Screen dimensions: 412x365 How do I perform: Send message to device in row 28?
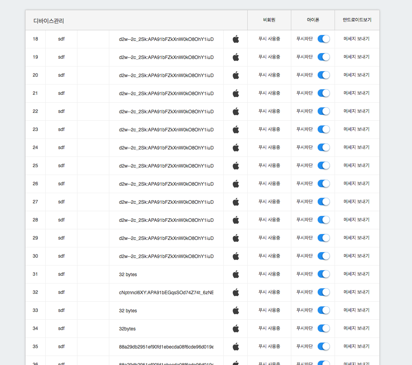tap(357, 220)
